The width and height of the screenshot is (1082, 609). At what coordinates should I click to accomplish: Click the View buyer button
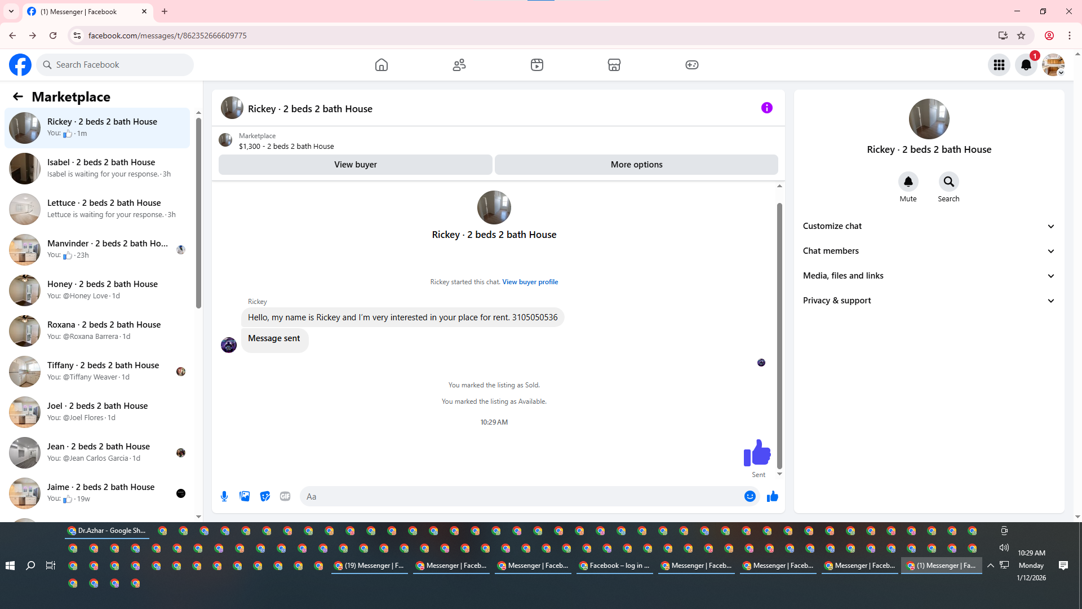(x=355, y=165)
